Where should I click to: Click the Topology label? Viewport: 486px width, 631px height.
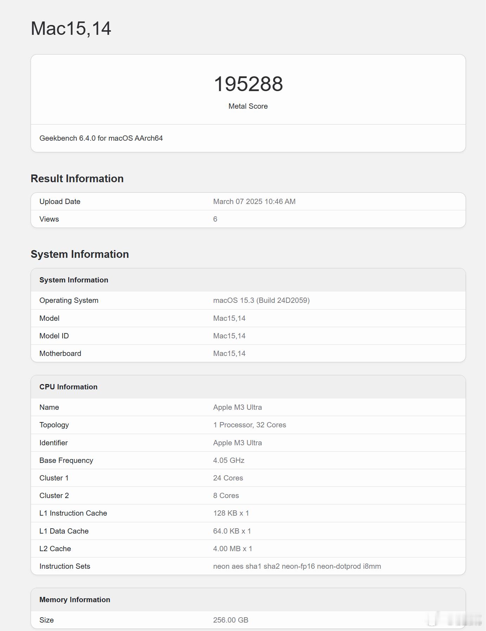(x=54, y=425)
